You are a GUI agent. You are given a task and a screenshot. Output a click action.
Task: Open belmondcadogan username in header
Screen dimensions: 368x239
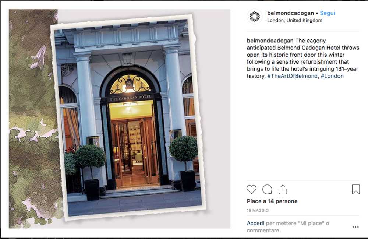[290, 13]
